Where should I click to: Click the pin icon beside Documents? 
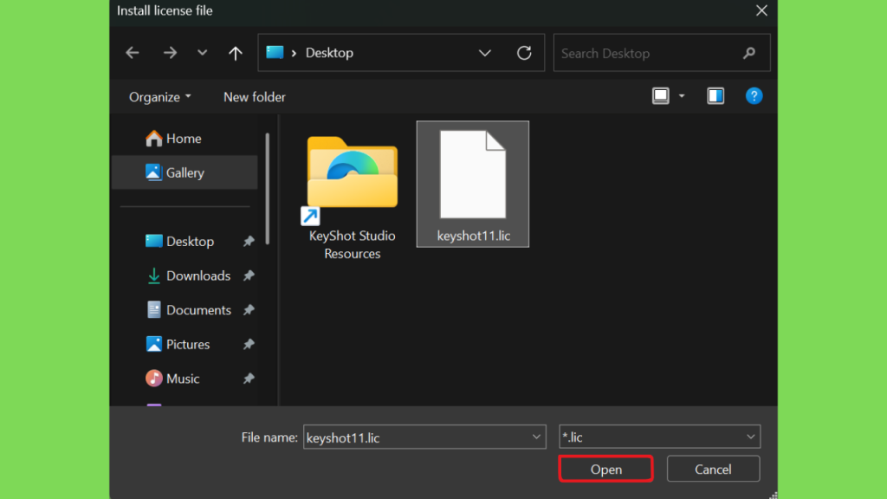(249, 310)
